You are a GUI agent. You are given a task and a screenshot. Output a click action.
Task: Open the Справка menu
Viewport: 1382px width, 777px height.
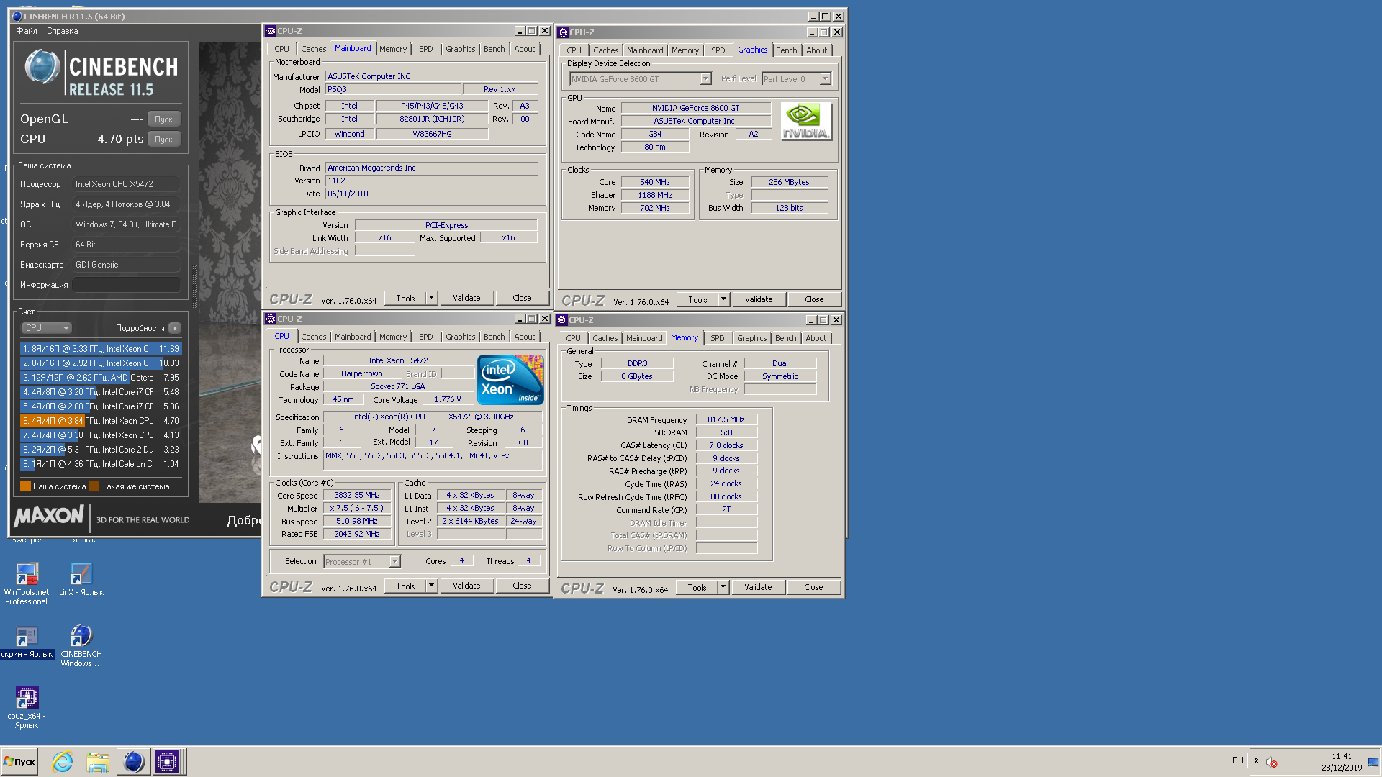62,31
